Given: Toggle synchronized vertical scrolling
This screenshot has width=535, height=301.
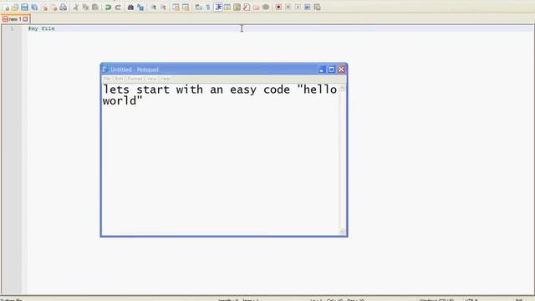Looking at the screenshot, I should [176, 8].
